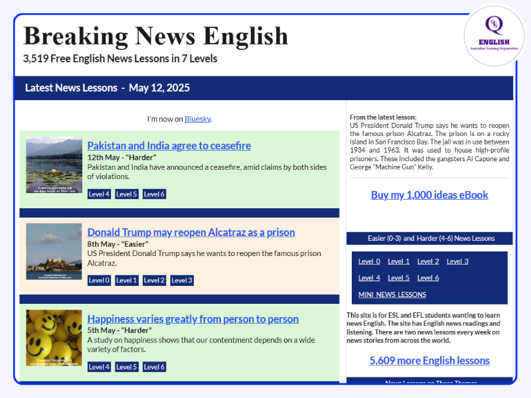Open MINI NEWS LESSONS link
The image size is (531, 398).
coord(392,295)
